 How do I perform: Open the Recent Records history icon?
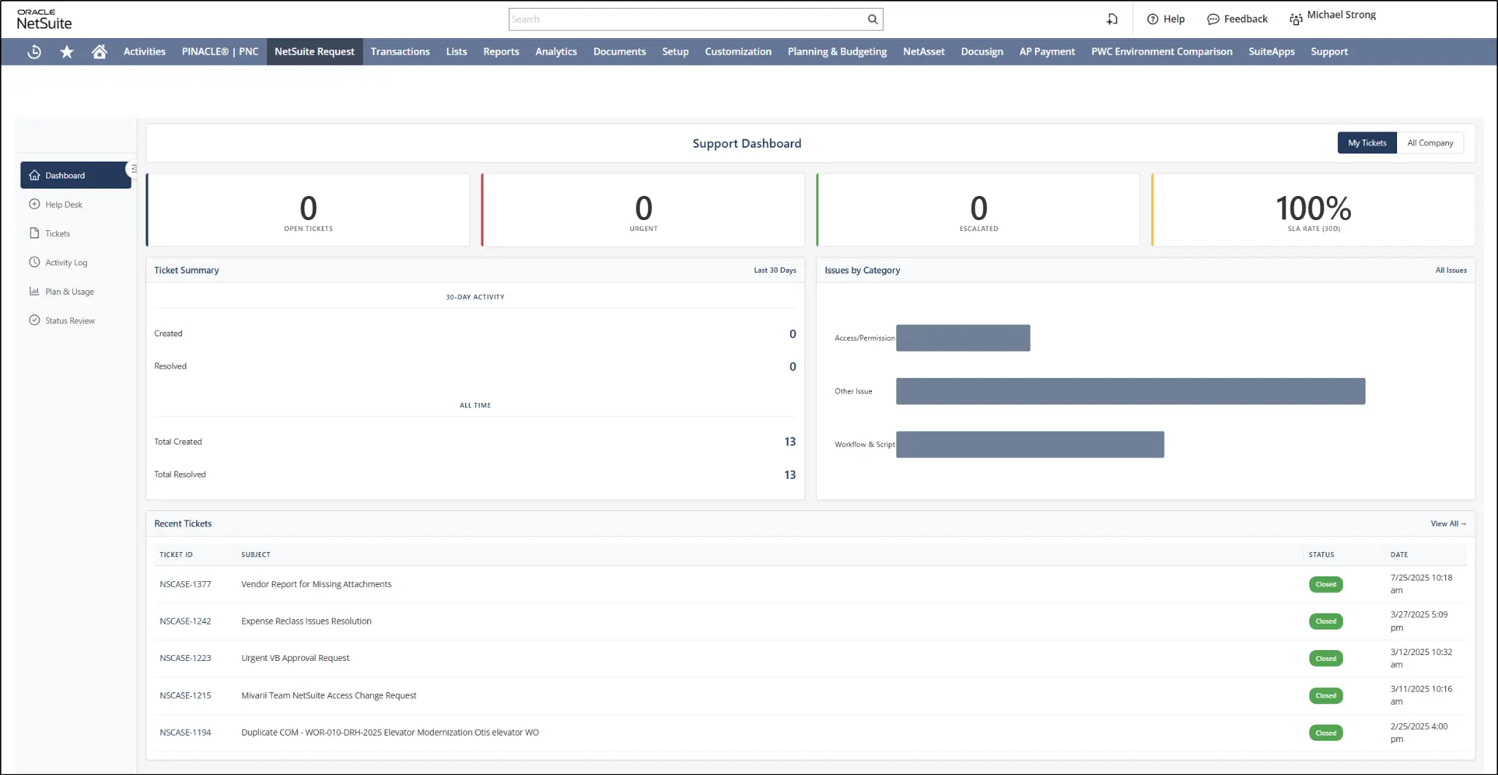click(34, 52)
